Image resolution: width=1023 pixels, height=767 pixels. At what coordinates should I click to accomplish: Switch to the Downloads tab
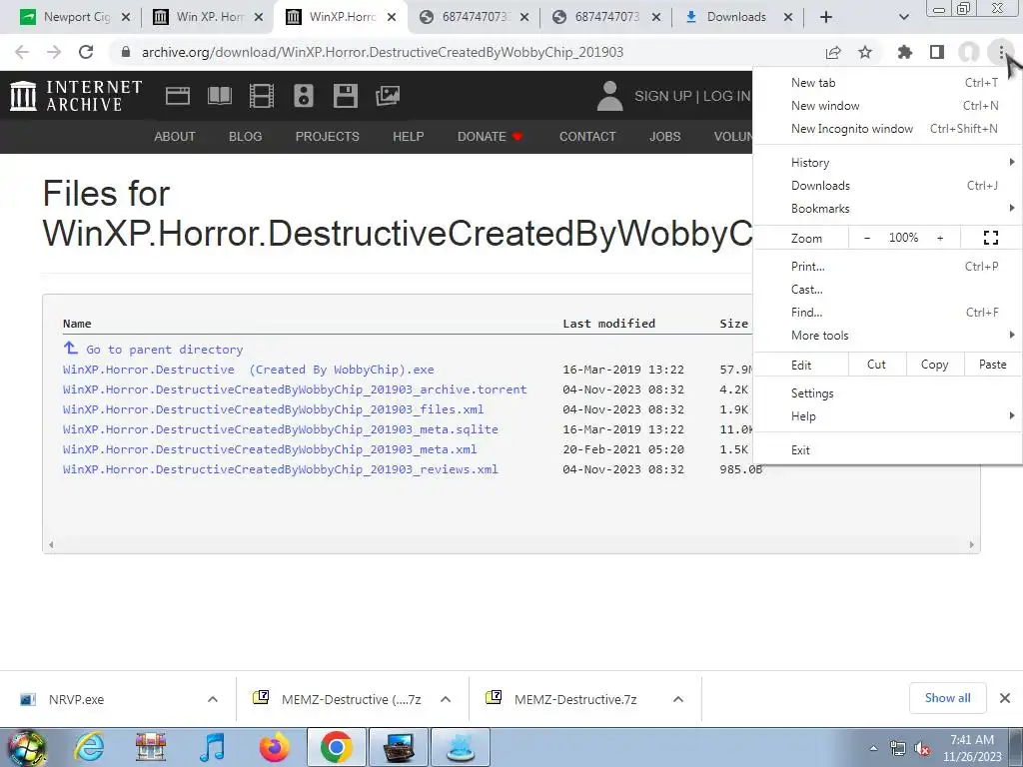[738, 17]
